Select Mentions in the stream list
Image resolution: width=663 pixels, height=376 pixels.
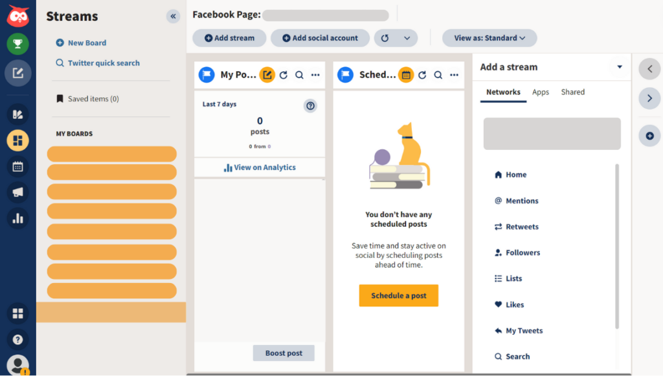pos(522,201)
